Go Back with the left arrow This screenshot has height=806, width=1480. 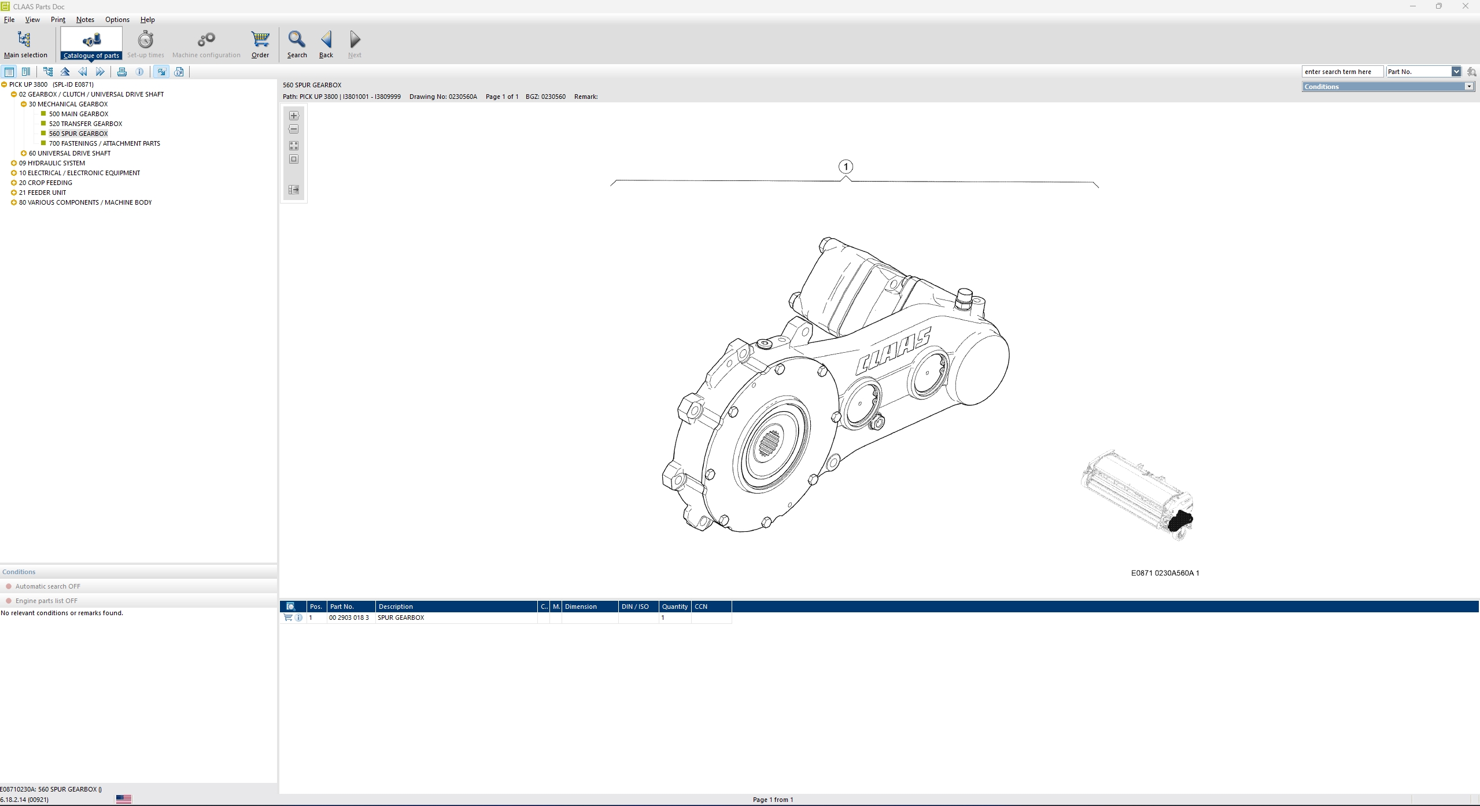pos(326,45)
